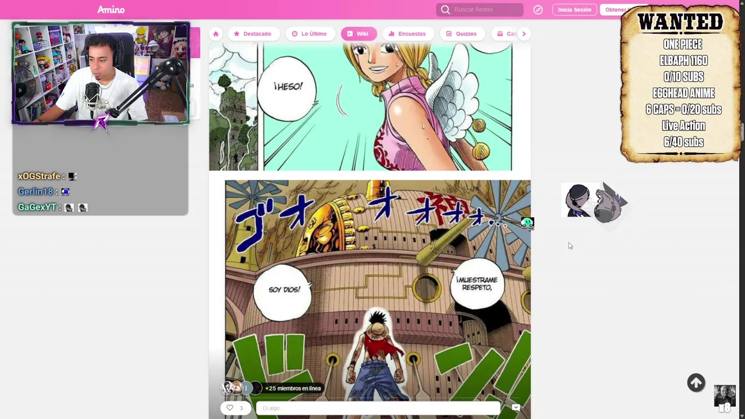Click the GaGexYT chat username

coord(37,207)
